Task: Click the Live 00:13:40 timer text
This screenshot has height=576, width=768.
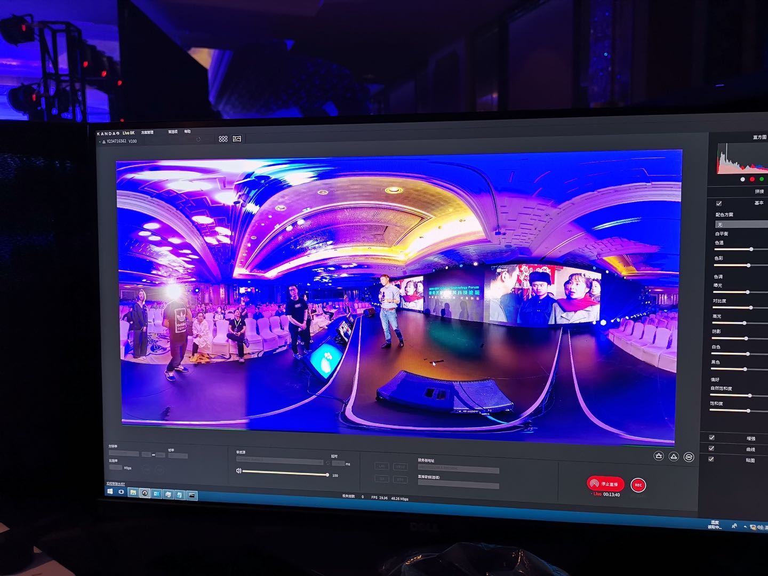Action: [606, 494]
